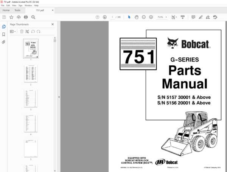This screenshot has height=172, width=227.
Task: Show Page Thumbnails sidebar icon
Action: click(x=4, y=27)
